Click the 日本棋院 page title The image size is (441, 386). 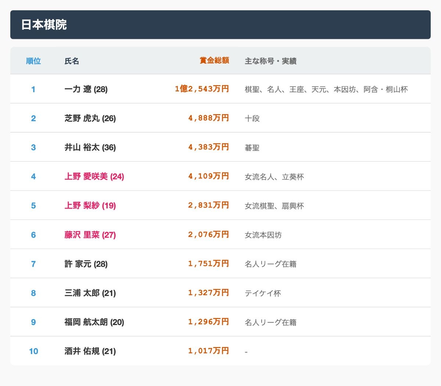(x=44, y=25)
